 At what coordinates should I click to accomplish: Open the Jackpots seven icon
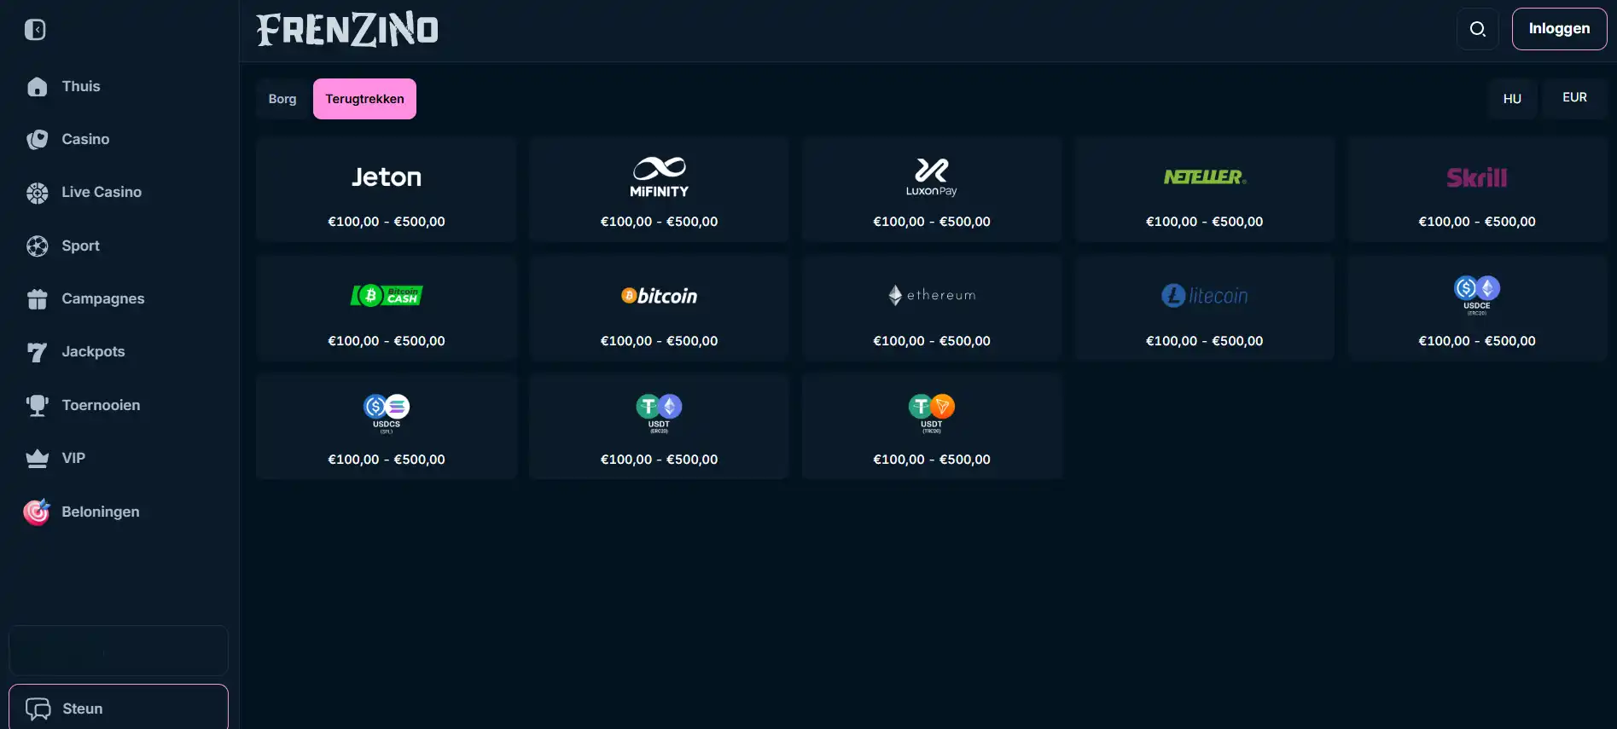point(38,351)
